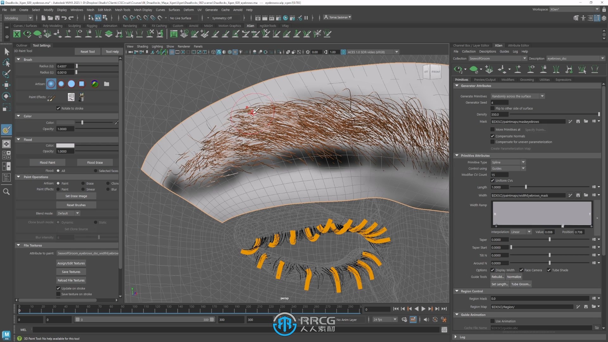Screen dimensions: 608x342
Task: Play forward on the timeline
Action: tap(423, 309)
